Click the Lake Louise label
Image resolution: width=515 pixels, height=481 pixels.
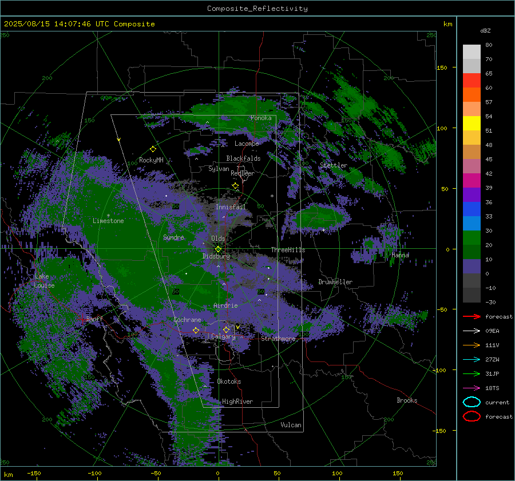tap(44, 281)
